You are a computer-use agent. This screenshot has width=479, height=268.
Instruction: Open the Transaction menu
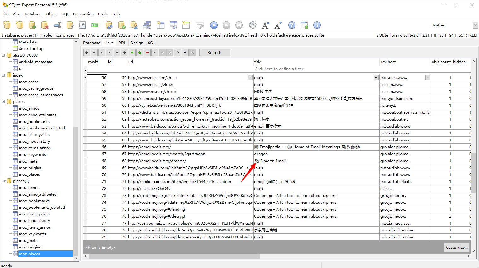[x=83, y=14]
